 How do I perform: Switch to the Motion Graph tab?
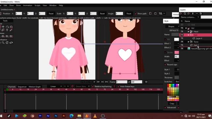tap(34, 87)
